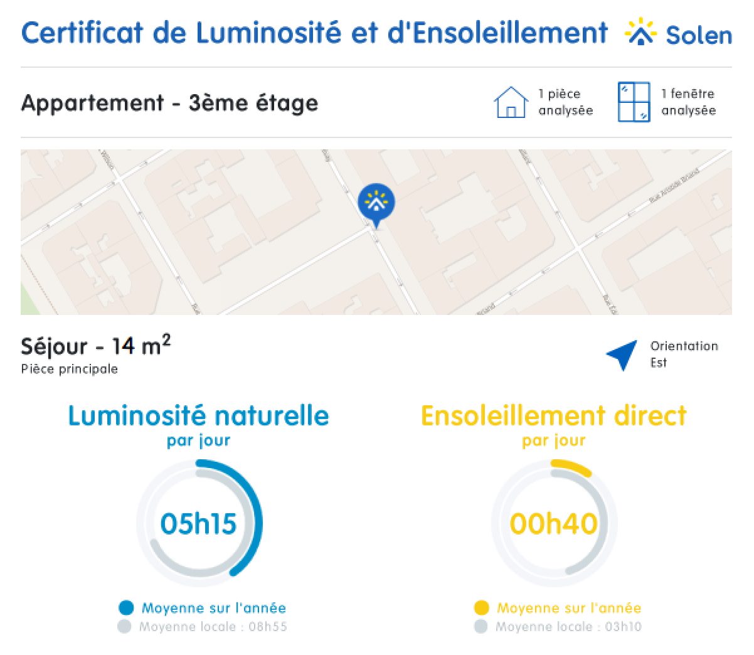Click the Solen brand name text
Screen dimensions: 754x655
[x=699, y=35]
